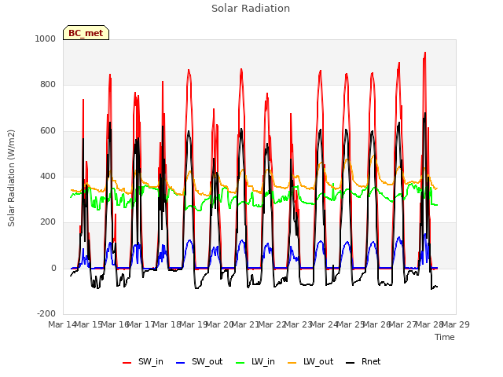The width and height of the screenshot is (503, 377).
Task: Click the Mar 14 x-axis tick label
Action: coord(62,324)
